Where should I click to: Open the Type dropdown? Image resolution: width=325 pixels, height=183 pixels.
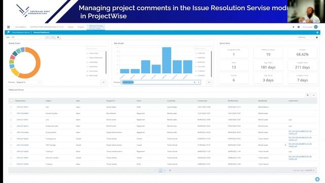27,37
